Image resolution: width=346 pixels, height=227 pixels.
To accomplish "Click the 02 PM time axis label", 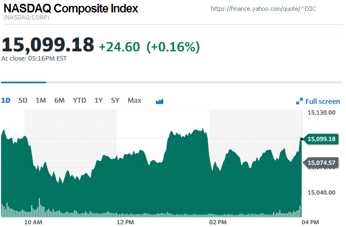I will [217, 222].
